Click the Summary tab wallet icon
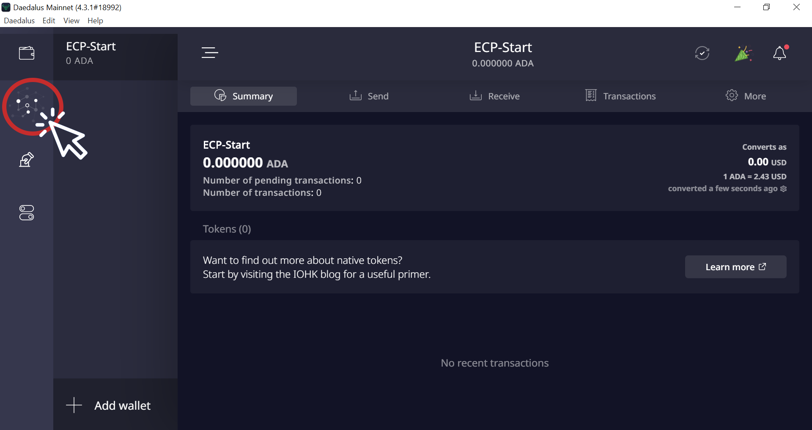Screen dimensions: 812x430 tap(220, 96)
